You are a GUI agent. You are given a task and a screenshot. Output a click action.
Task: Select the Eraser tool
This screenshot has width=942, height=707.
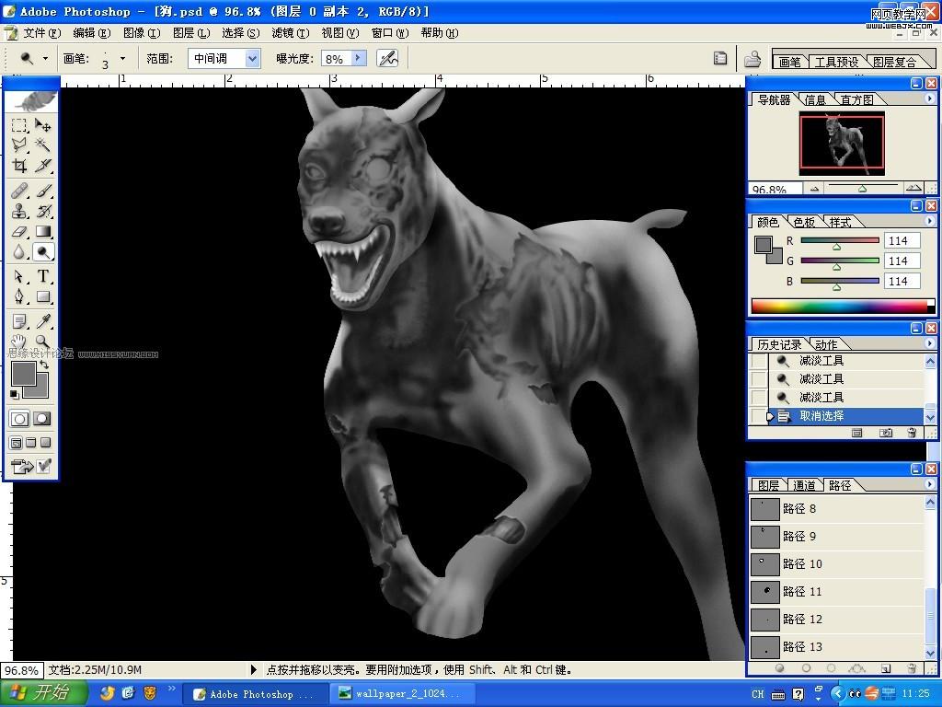(19, 233)
